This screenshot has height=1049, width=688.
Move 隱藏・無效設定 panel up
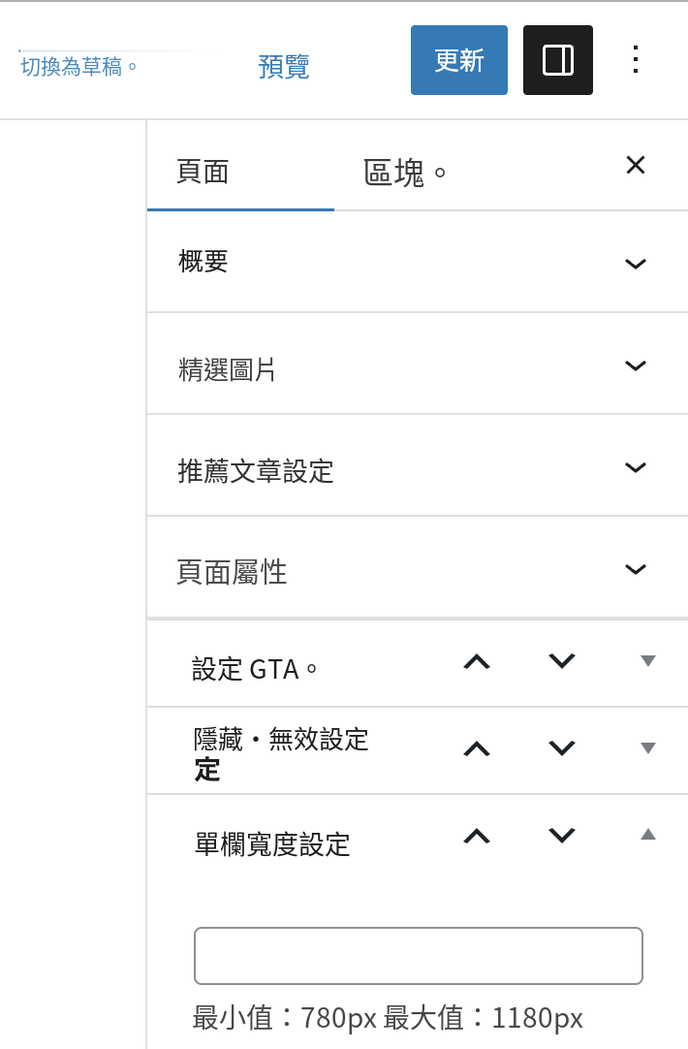point(477,748)
